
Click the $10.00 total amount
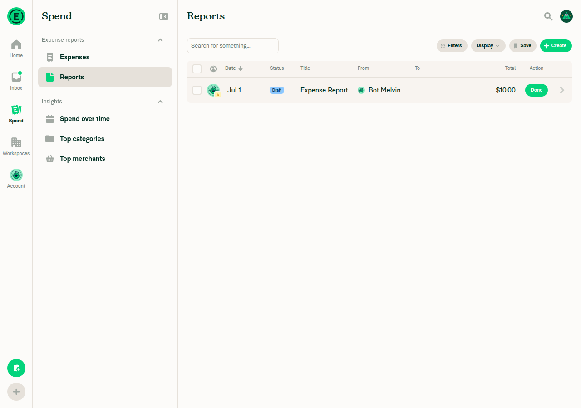tap(506, 90)
